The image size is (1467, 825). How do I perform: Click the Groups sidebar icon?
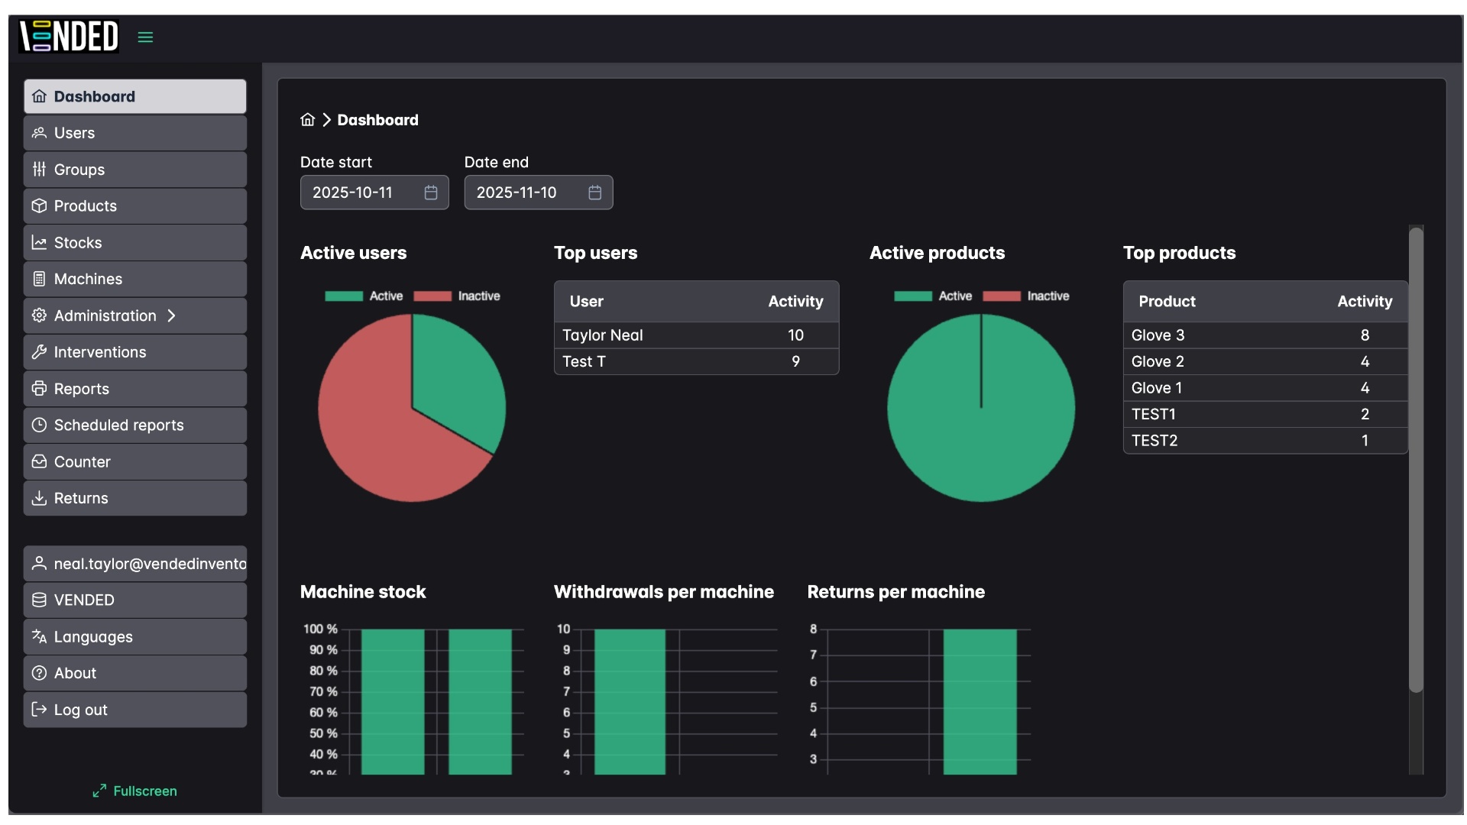click(x=39, y=170)
